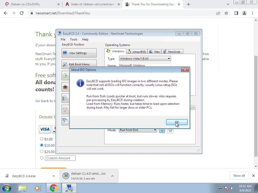Open the EasyBCD Tools menu
Viewport: 258px width, 193px height.
(x=74, y=39)
